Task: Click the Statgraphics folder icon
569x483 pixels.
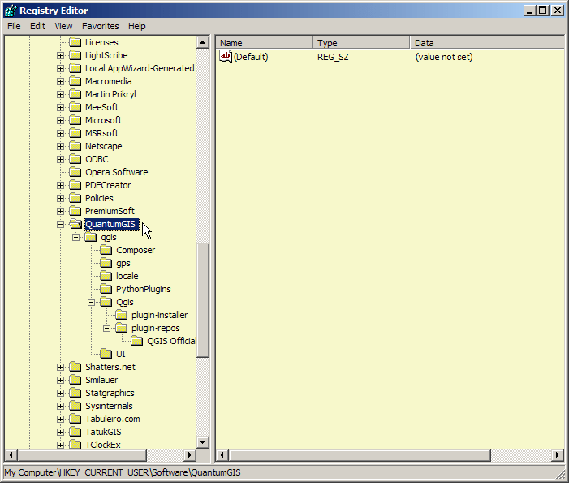Action: (x=75, y=393)
